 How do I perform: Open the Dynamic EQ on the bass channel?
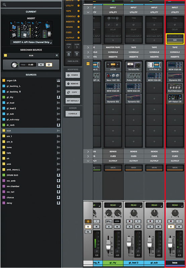tap(175, 77)
